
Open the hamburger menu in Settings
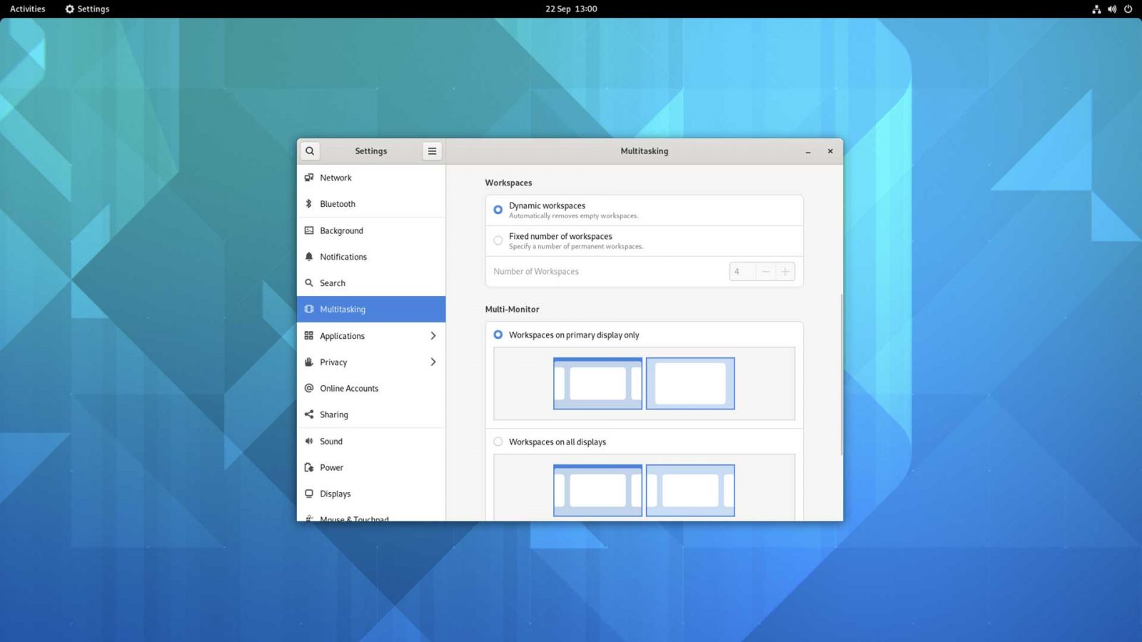click(x=432, y=151)
